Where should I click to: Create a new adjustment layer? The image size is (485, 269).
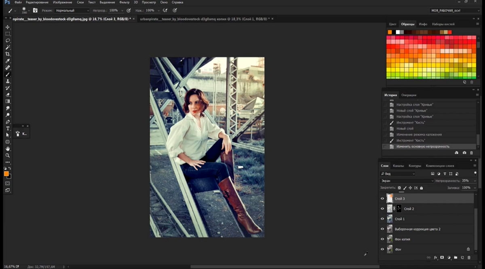(449, 257)
